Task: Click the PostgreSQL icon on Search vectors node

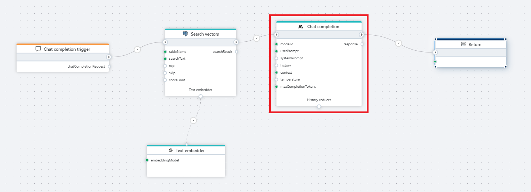Action: click(185, 34)
